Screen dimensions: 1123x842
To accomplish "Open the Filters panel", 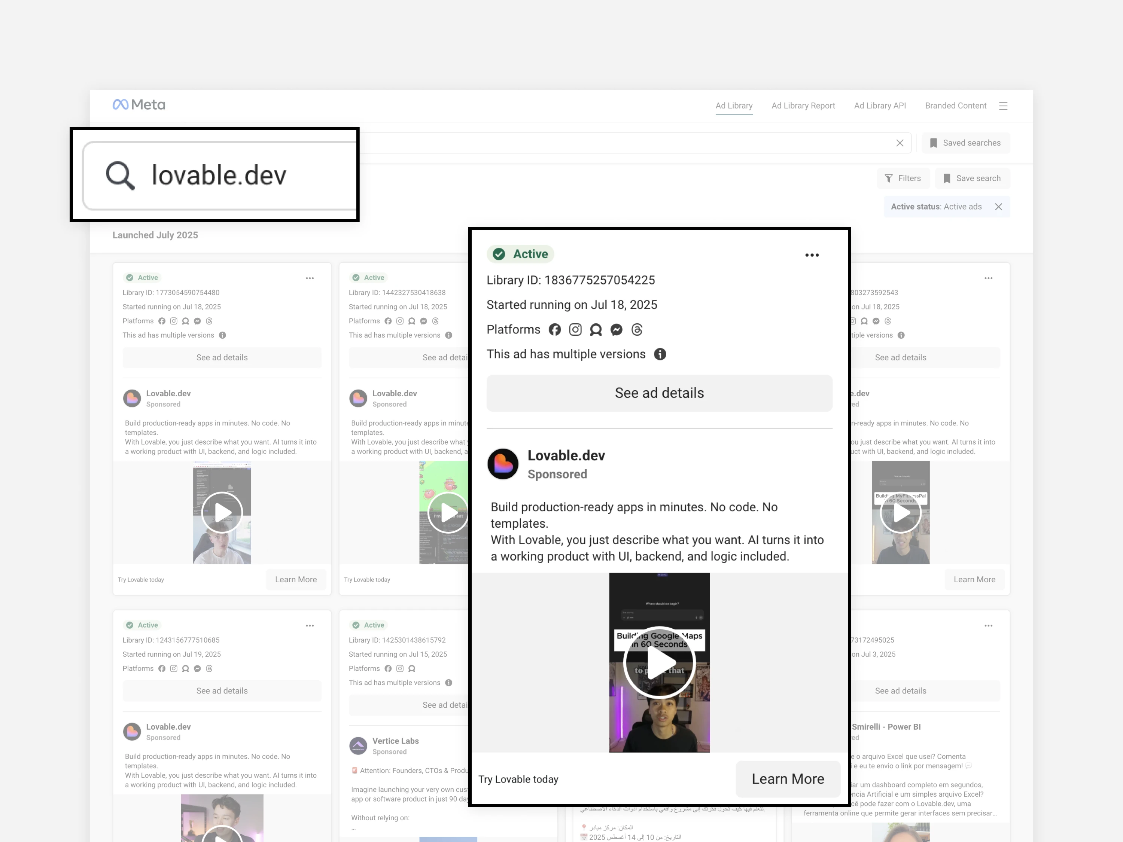I will point(903,178).
